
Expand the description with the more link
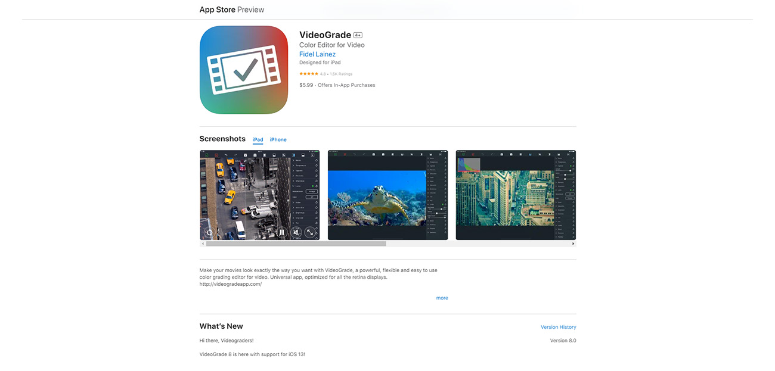(x=442, y=298)
